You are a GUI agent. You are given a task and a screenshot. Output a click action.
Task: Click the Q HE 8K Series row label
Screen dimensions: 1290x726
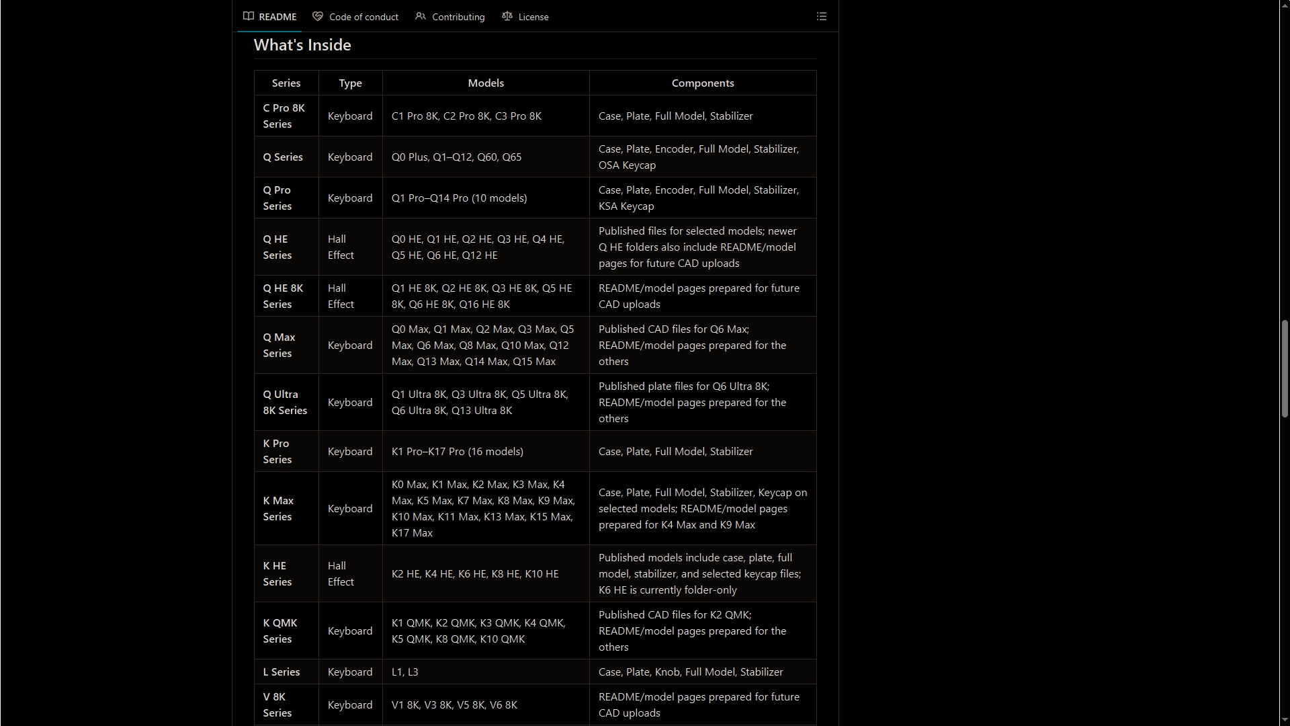(x=283, y=296)
